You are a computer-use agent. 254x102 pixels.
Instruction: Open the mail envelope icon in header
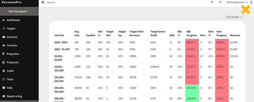point(212,2)
